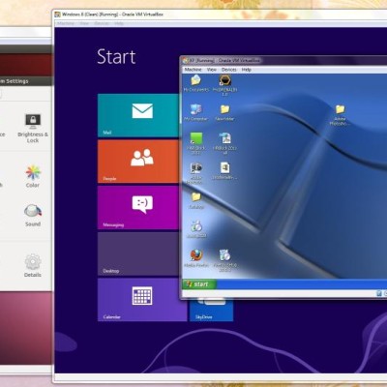
Task: Open the Messaging tile
Action: [x=138, y=208]
